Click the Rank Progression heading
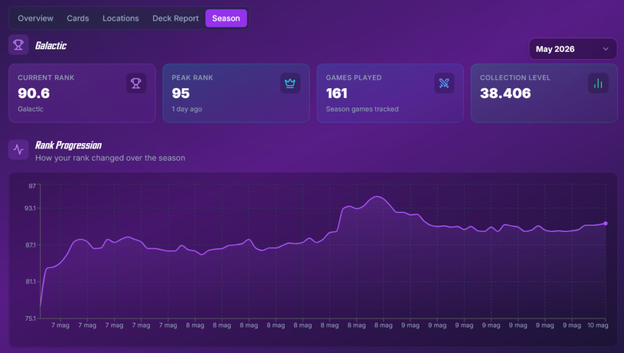This screenshot has width=624, height=353. pyautogui.click(x=68, y=145)
